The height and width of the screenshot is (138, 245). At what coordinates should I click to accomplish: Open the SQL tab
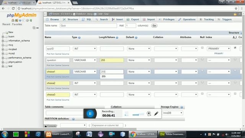pyautogui.click(x=87, y=20)
